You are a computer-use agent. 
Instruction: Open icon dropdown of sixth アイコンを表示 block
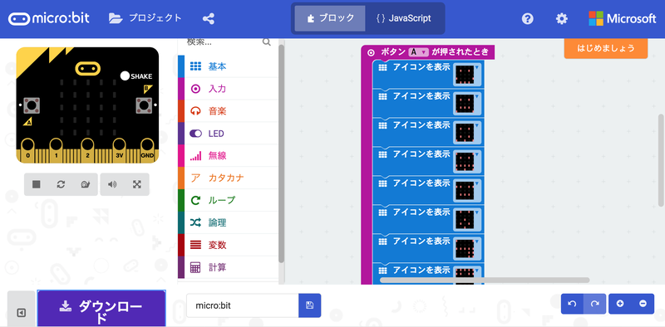pyautogui.click(x=467, y=220)
